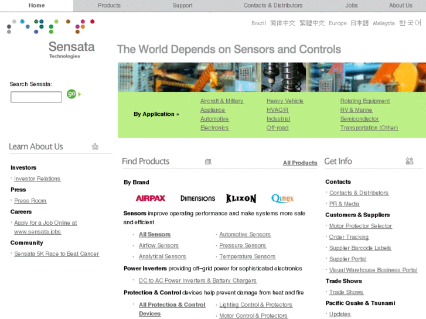Open Updates under Pacific Quake & Tsunami
This screenshot has width=426, height=319.
coord(340,314)
